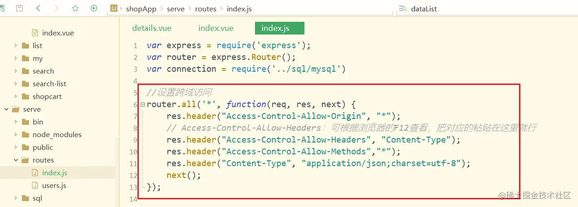Click the folder icon beside public
The image size is (578, 207).
pos(25,147)
